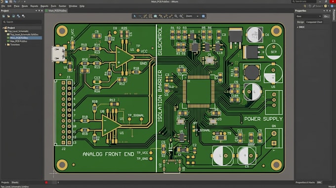The image size is (336, 188).
Task: Click the folder icon in Project panel toolbar
Action: 8,16
